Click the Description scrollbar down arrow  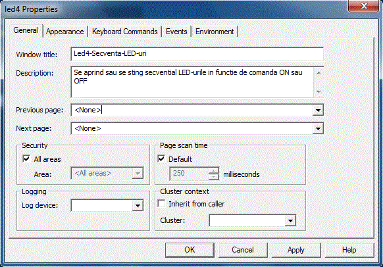coord(319,92)
